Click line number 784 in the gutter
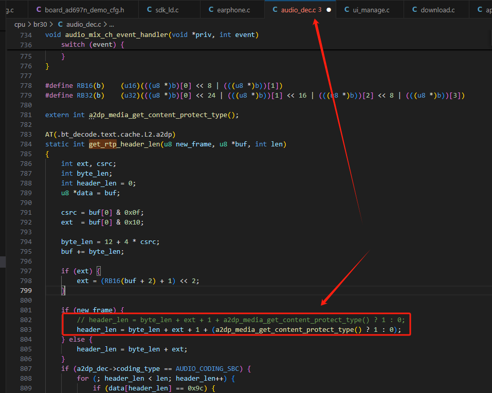Viewport: 492px width, 393px height. (26, 144)
